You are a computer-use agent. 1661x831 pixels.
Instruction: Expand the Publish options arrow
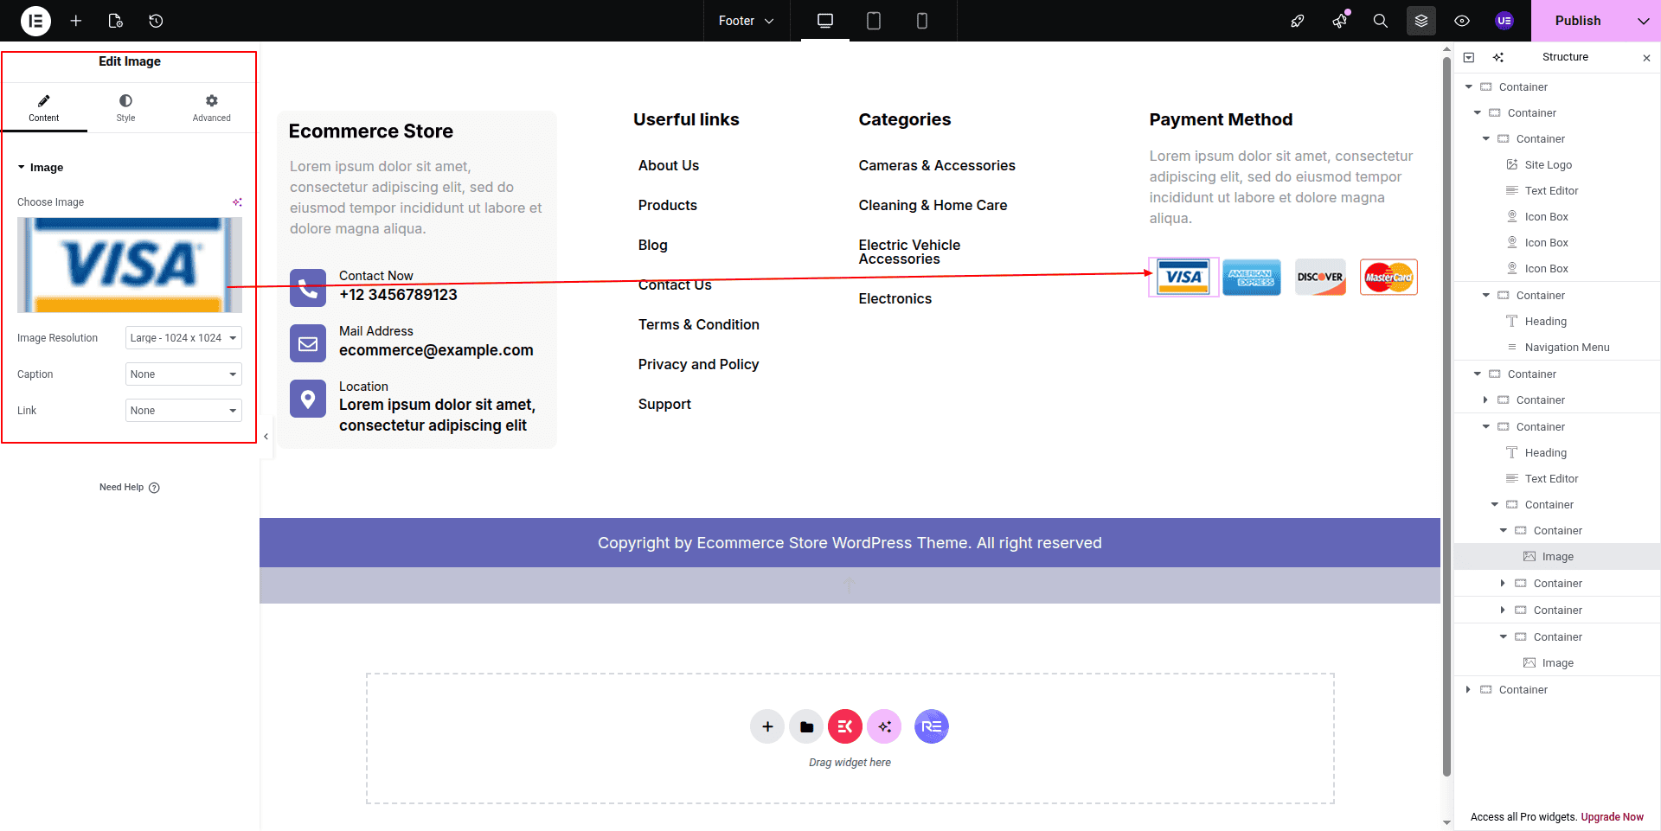pyautogui.click(x=1643, y=21)
